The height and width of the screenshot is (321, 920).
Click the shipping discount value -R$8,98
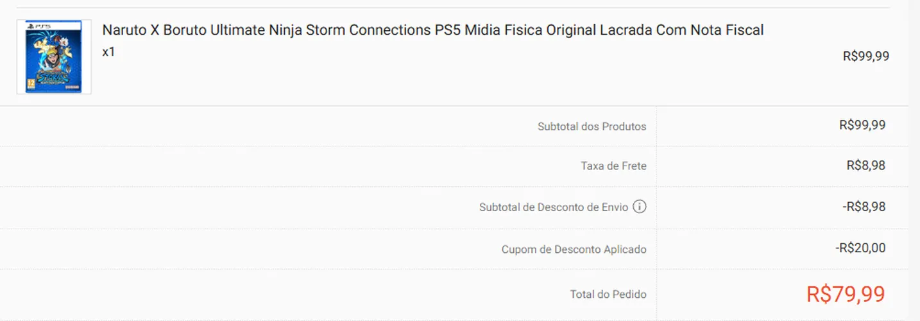coord(864,207)
